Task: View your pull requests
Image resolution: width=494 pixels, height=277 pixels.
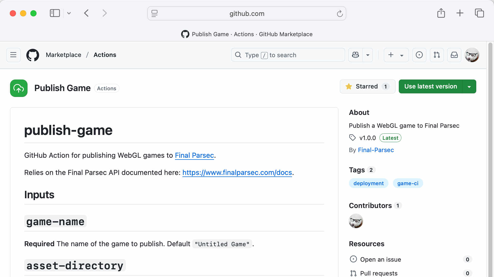Action: 437,55
